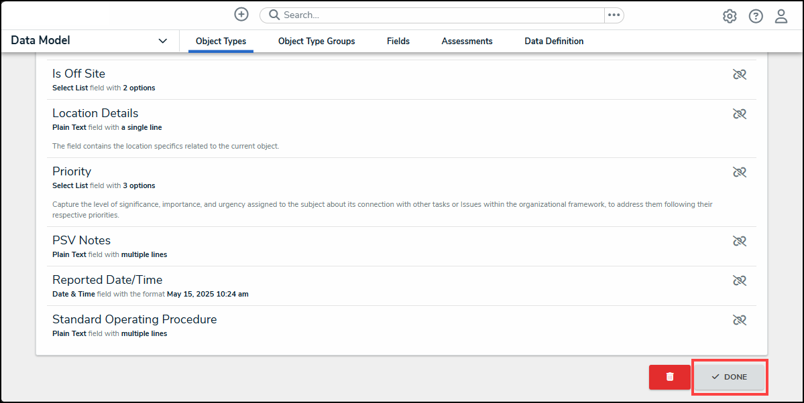Screen dimensions: 804x403
Task: Expand the Data Model dropdown
Action: click(162, 41)
